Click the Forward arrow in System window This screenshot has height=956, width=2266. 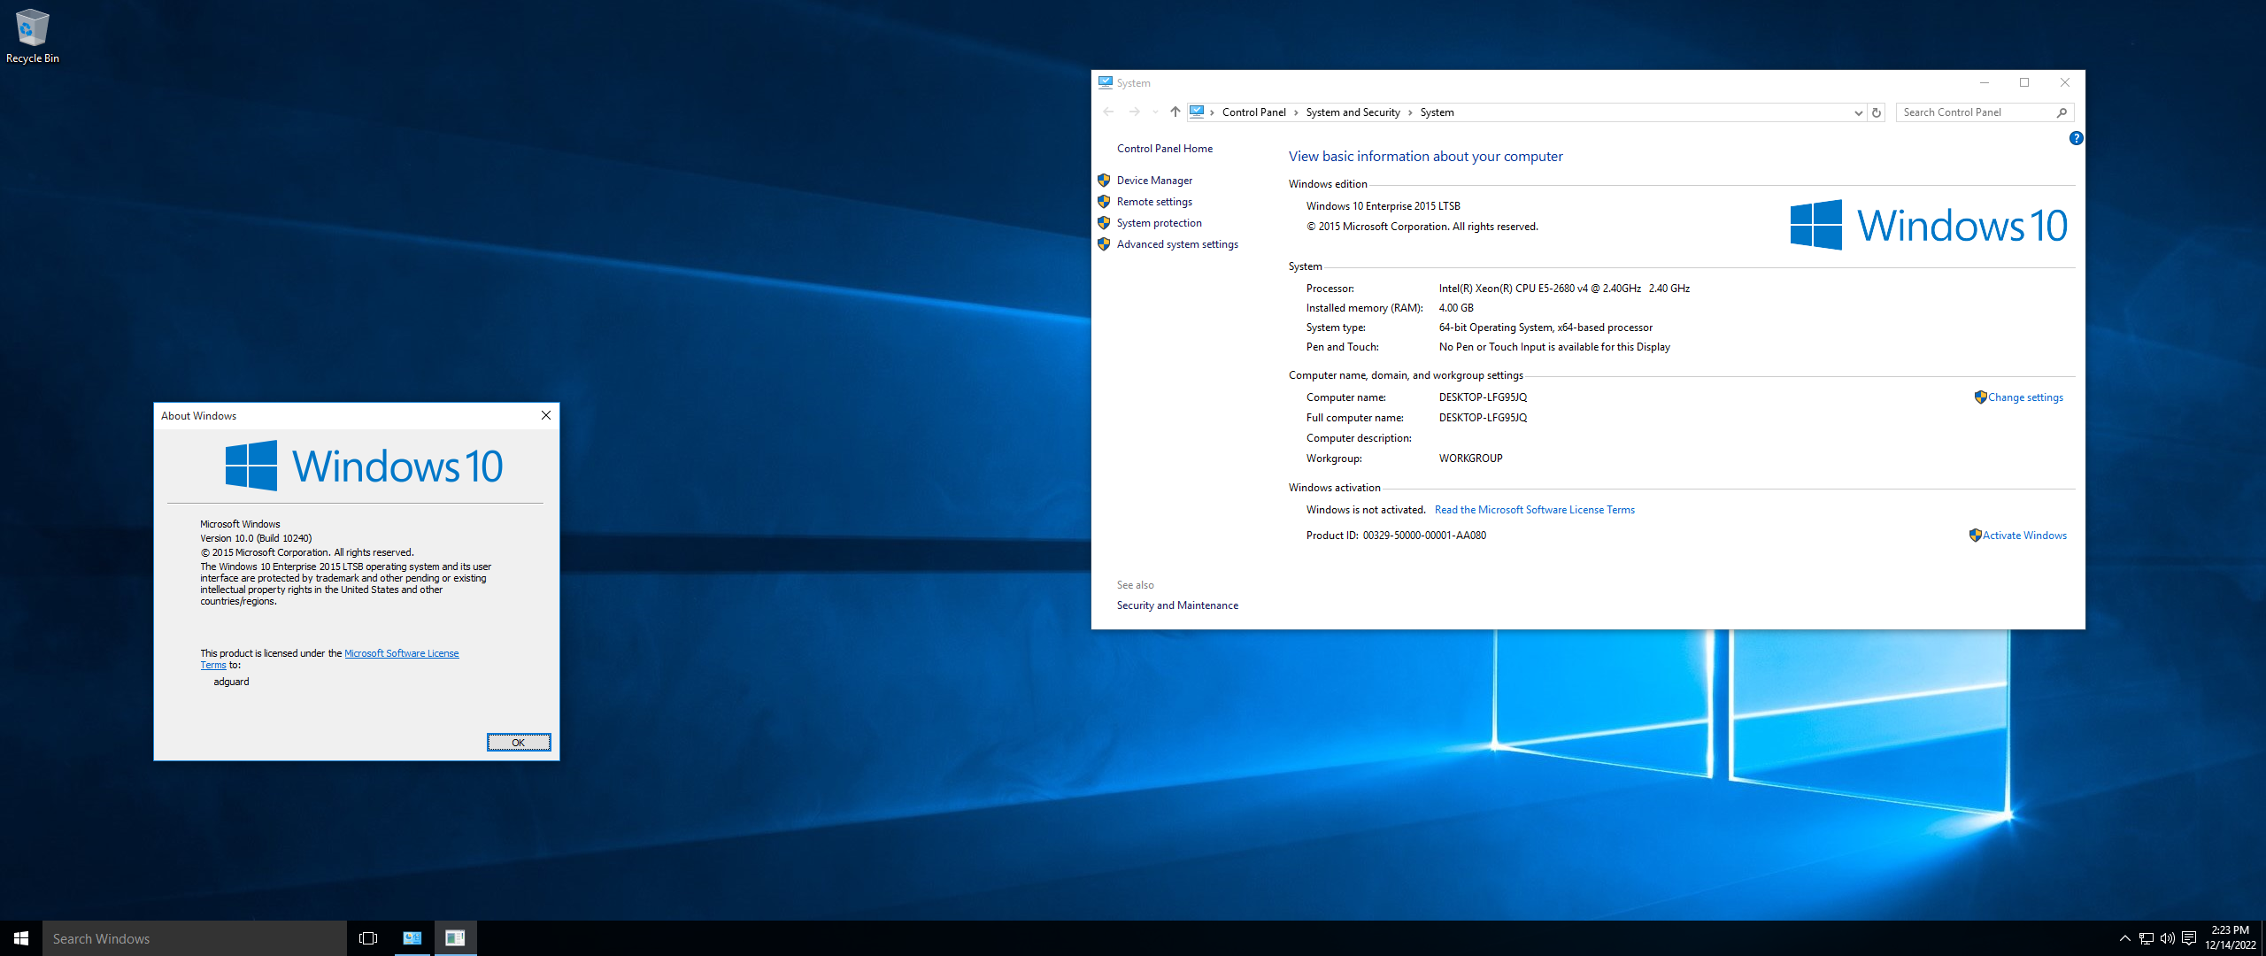[1134, 112]
